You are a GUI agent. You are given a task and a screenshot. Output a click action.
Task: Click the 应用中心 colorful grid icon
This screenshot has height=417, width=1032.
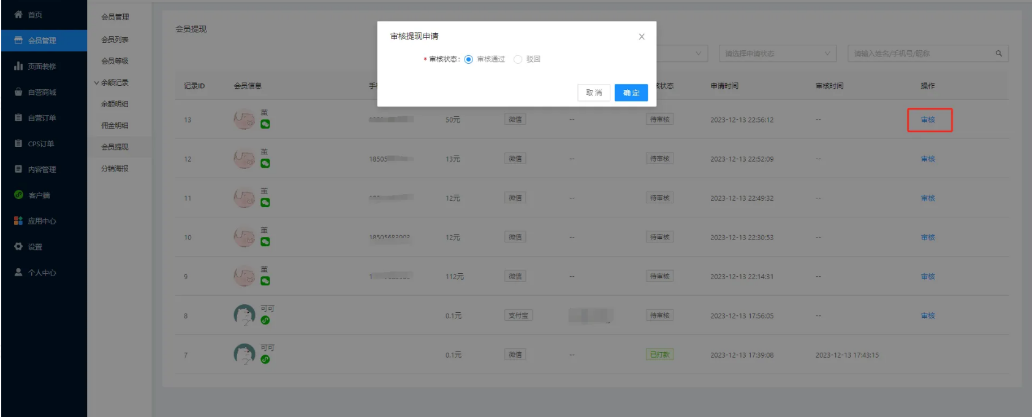(18, 220)
